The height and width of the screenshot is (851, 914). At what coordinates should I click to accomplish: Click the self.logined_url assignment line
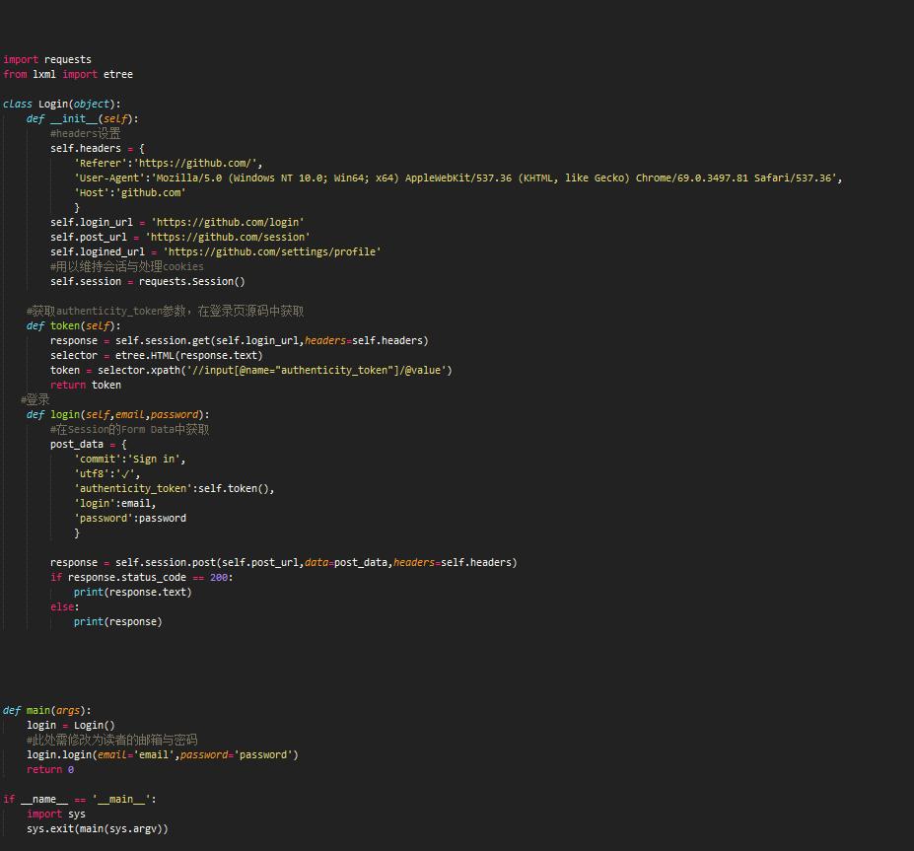(x=216, y=251)
